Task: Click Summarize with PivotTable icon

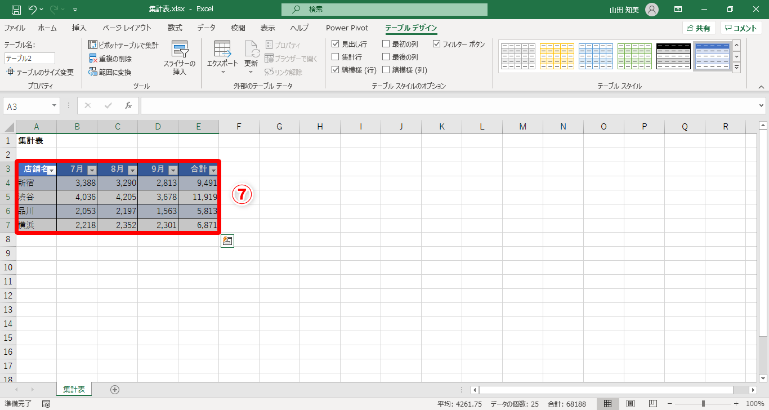Action: [93, 45]
